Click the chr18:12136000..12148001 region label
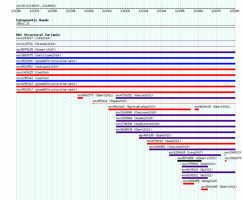 pos(36,6)
